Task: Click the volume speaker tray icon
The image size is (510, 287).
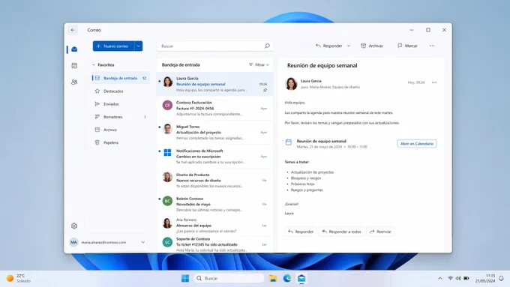Action: (458, 279)
